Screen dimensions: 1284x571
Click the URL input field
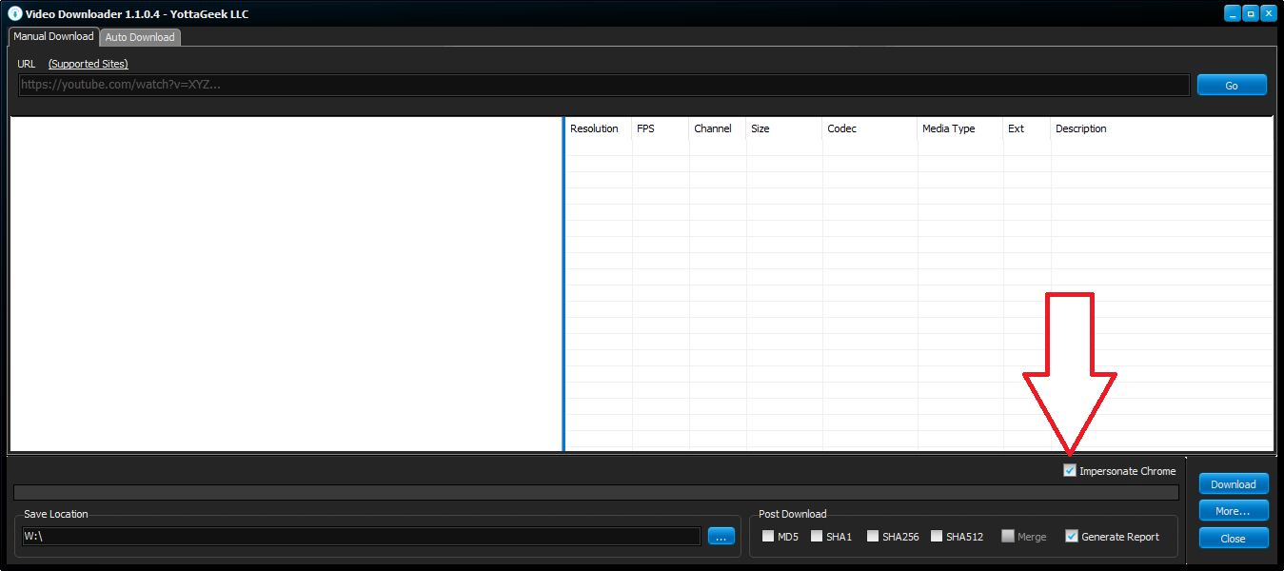point(604,85)
